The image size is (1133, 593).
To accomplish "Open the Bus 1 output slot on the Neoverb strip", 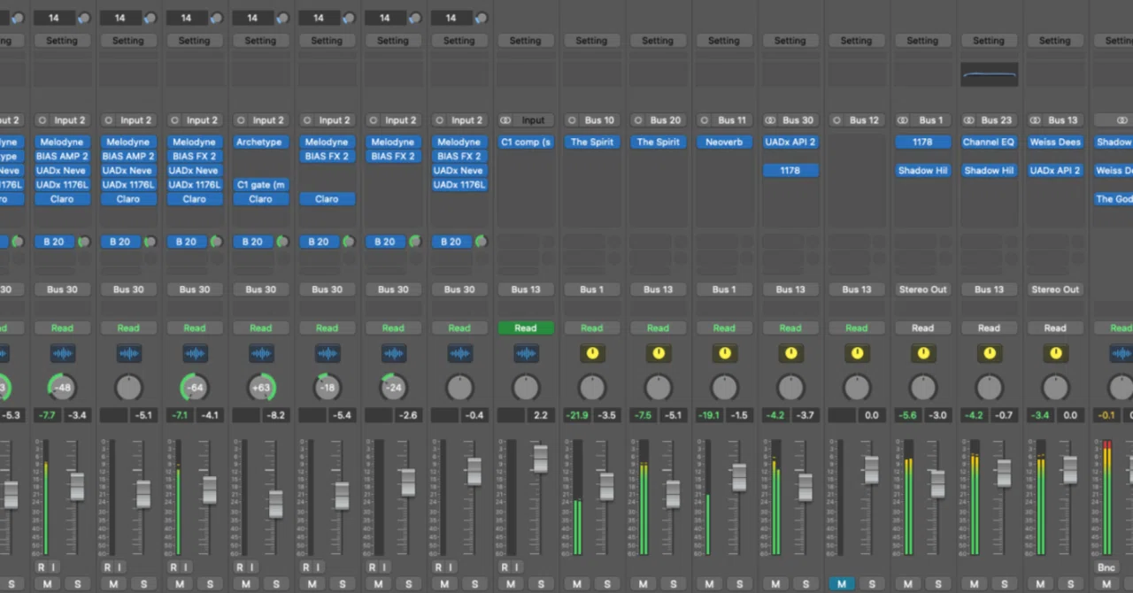I will [x=724, y=289].
